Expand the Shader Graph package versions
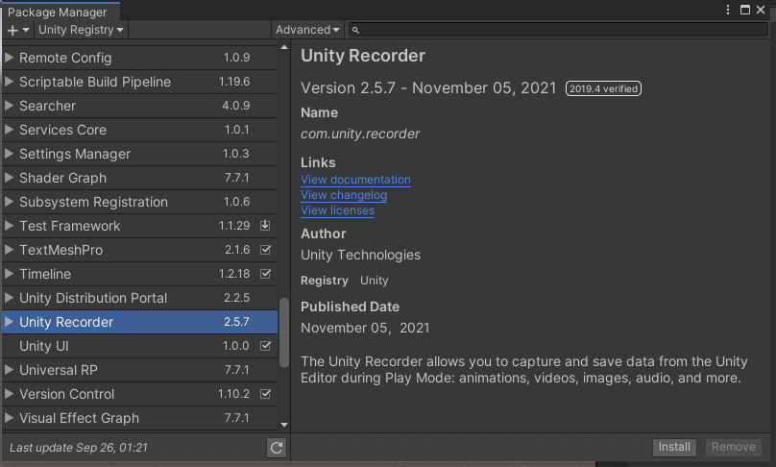Screen dimensions: 776x467 tap(10, 178)
